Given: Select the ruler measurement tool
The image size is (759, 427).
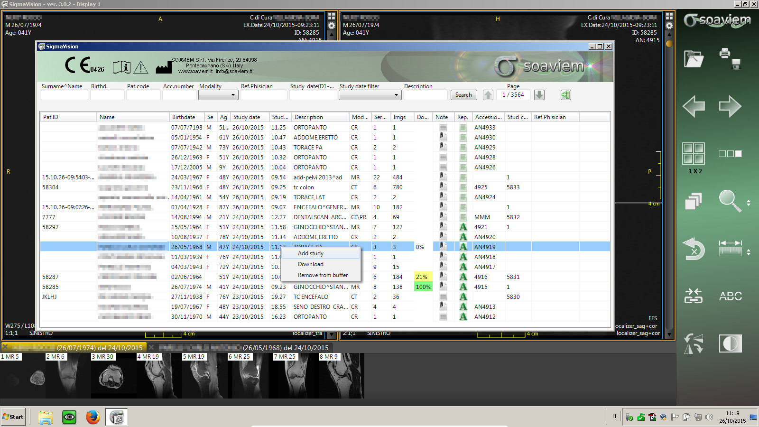Looking at the screenshot, I should (x=730, y=248).
